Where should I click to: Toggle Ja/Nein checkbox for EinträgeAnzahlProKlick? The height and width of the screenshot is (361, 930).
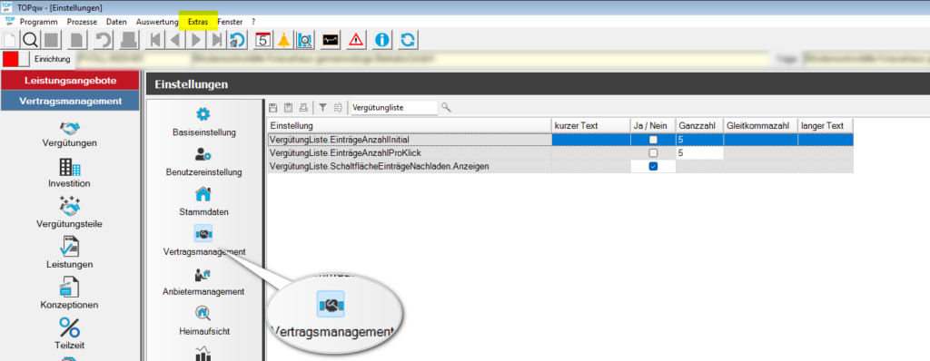653,153
